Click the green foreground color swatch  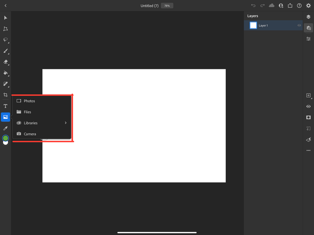[5, 138]
